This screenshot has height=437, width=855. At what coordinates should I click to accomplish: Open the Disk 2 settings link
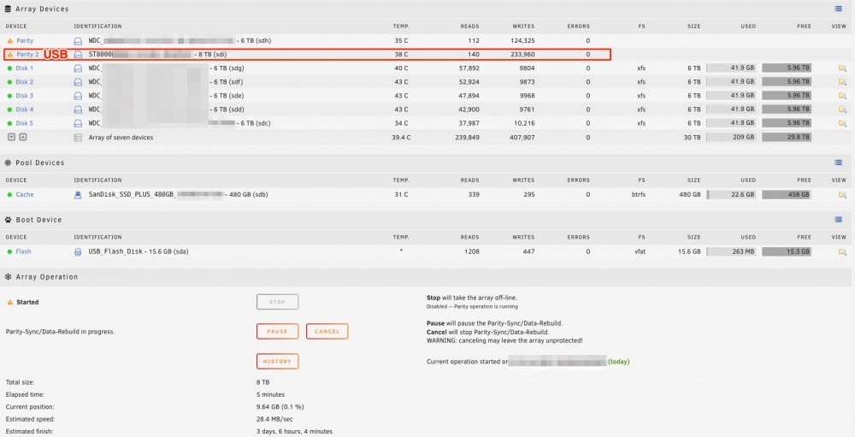(25, 82)
